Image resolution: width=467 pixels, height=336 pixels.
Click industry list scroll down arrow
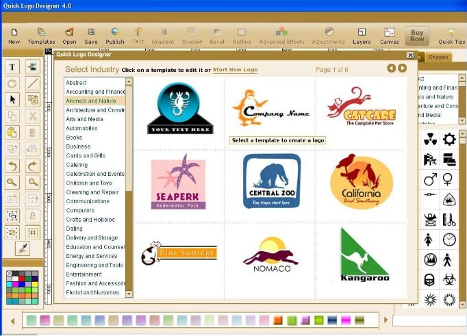point(129,294)
